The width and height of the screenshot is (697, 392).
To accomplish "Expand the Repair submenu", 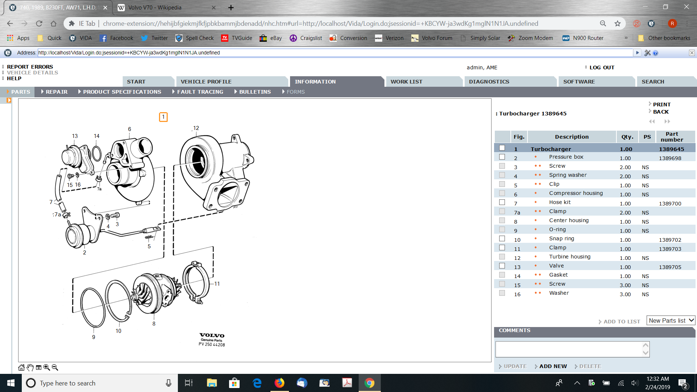I will click(56, 92).
